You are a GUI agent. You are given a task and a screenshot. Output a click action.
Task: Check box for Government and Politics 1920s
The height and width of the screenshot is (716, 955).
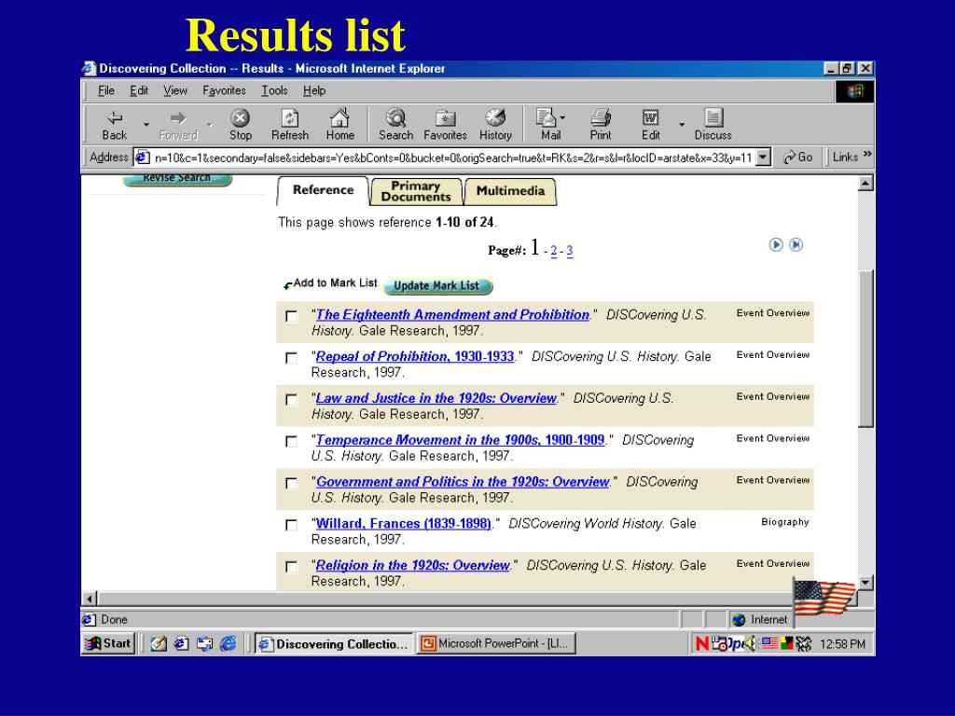292,483
